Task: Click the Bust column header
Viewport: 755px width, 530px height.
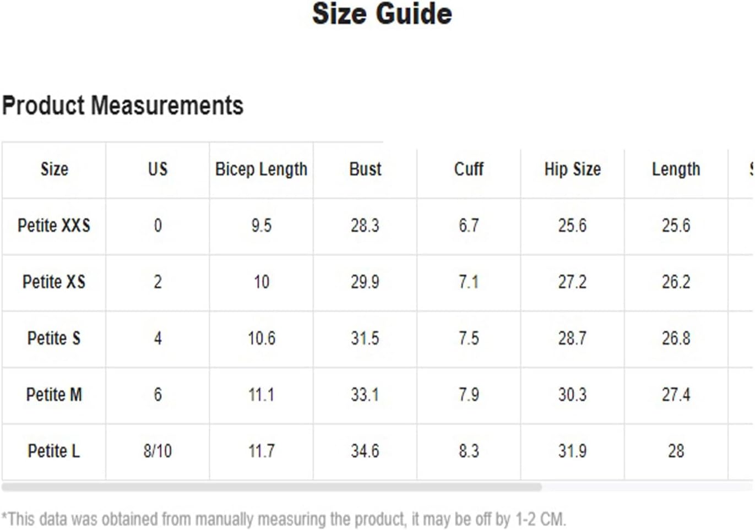Action: (x=365, y=170)
